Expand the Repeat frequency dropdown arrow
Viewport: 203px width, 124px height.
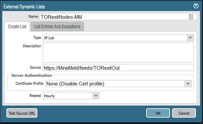96,96
